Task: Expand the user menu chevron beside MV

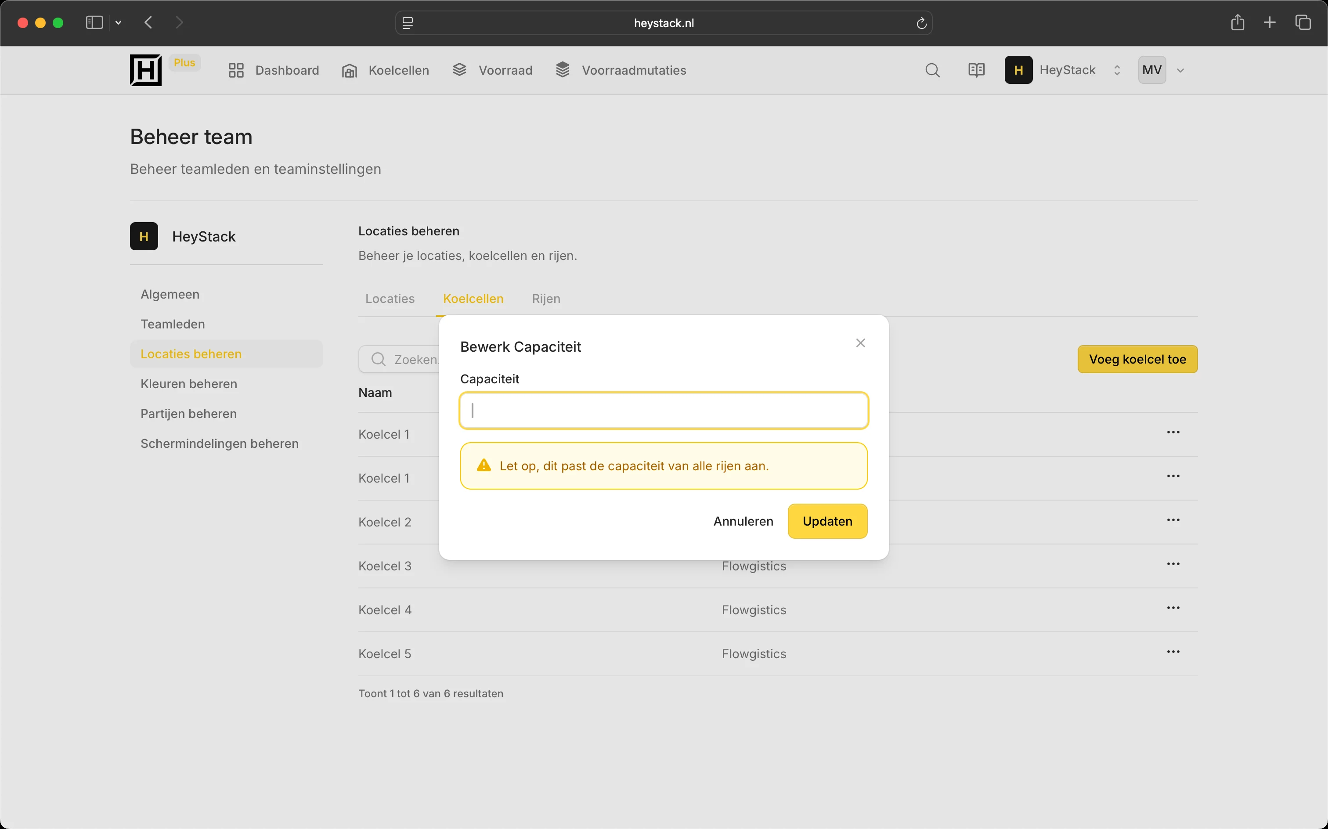Action: [x=1180, y=71]
